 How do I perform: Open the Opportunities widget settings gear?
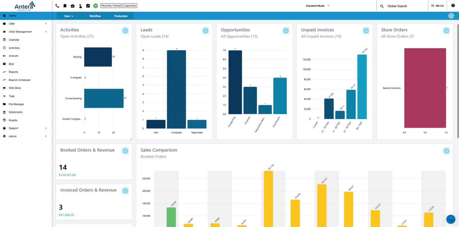click(286, 30)
